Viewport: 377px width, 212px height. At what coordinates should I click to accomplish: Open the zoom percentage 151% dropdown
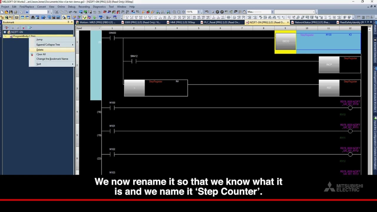pyautogui.click(x=198, y=12)
